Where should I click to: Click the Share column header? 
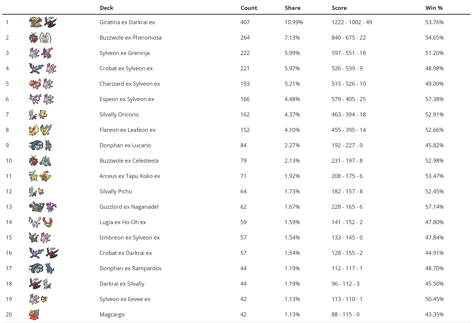coord(292,8)
